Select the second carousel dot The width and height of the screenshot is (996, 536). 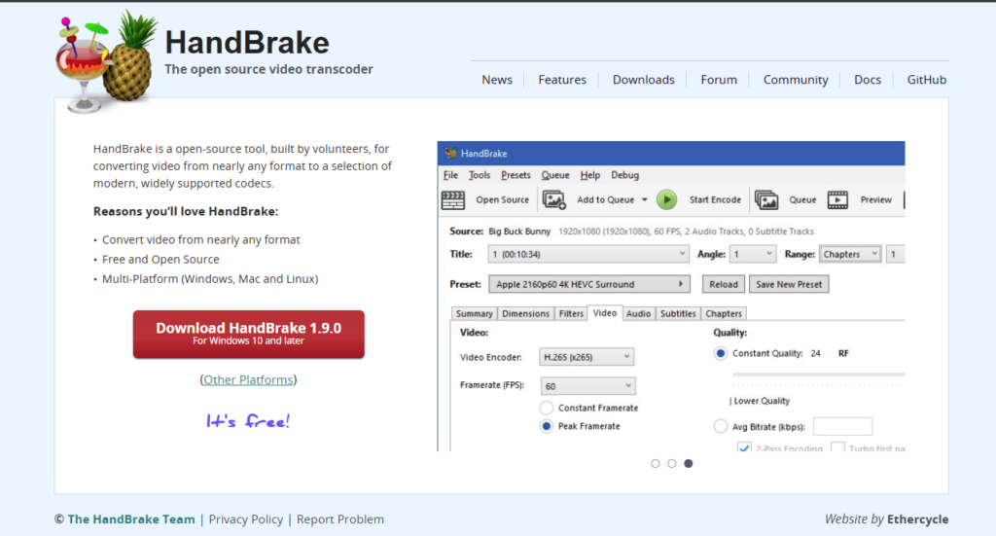pyautogui.click(x=672, y=464)
